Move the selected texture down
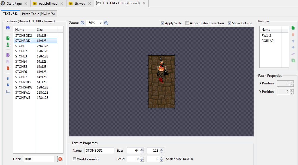 point(8,85)
